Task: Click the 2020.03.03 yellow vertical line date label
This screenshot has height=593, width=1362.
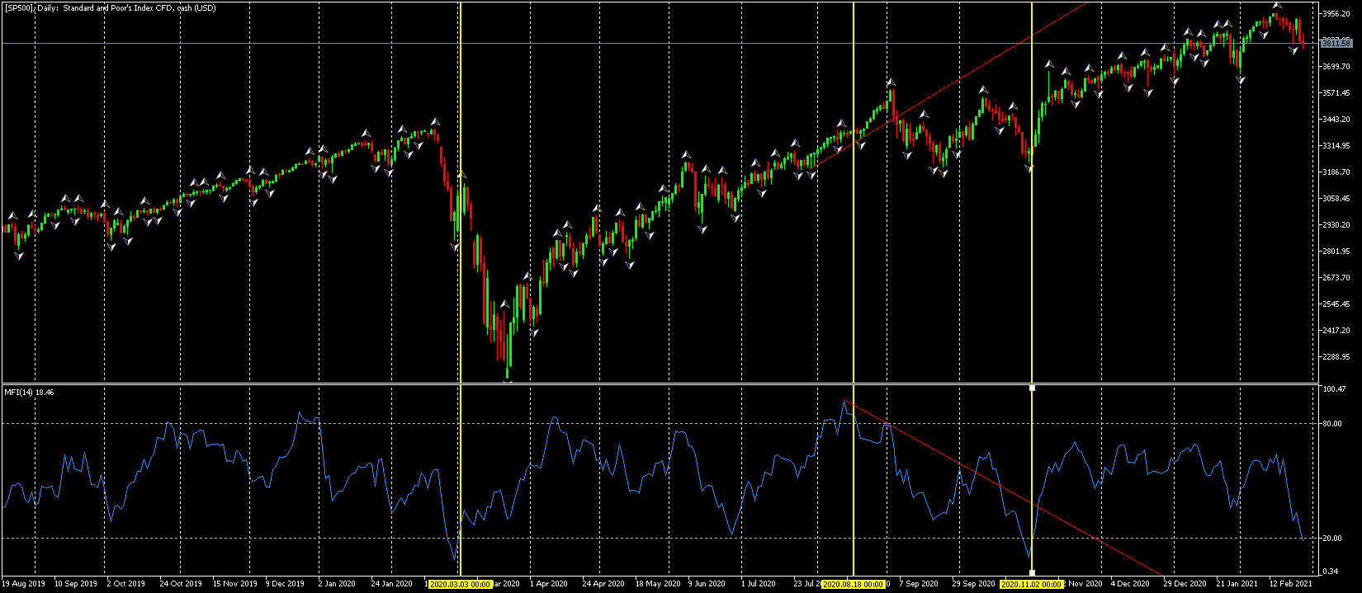Action: [x=461, y=584]
